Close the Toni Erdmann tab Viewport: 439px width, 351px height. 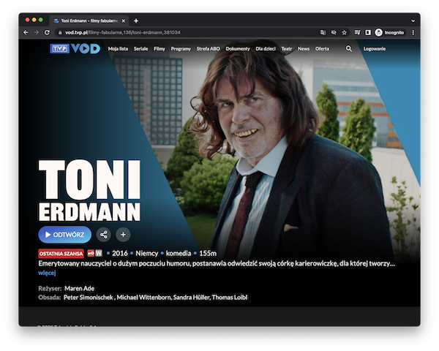pyautogui.click(x=124, y=21)
